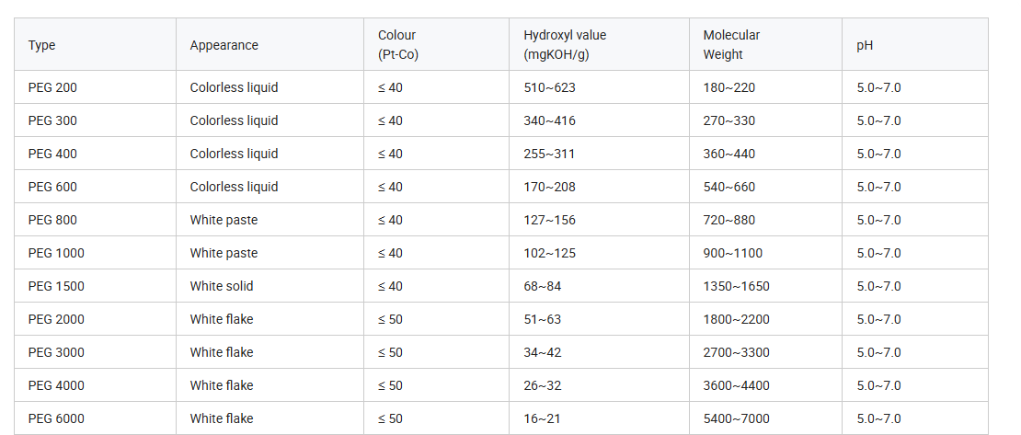The height and width of the screenshot is (435, 1021).
Task: Click the 16~21 hydroxyl value cell
Action: tap(543, 418)
